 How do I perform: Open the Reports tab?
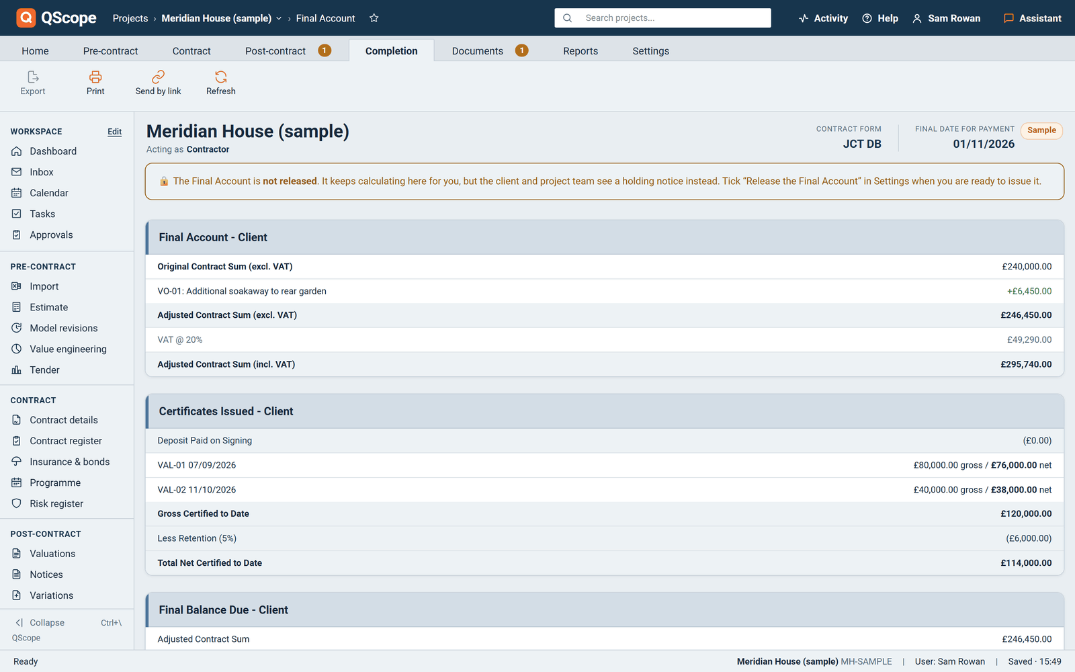pos(580,50)
